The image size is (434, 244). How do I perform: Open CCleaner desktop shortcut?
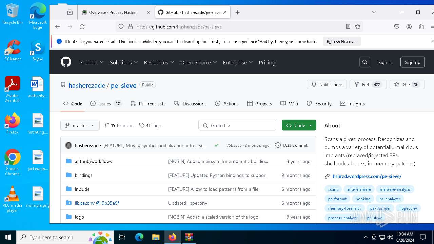point(13,50)
